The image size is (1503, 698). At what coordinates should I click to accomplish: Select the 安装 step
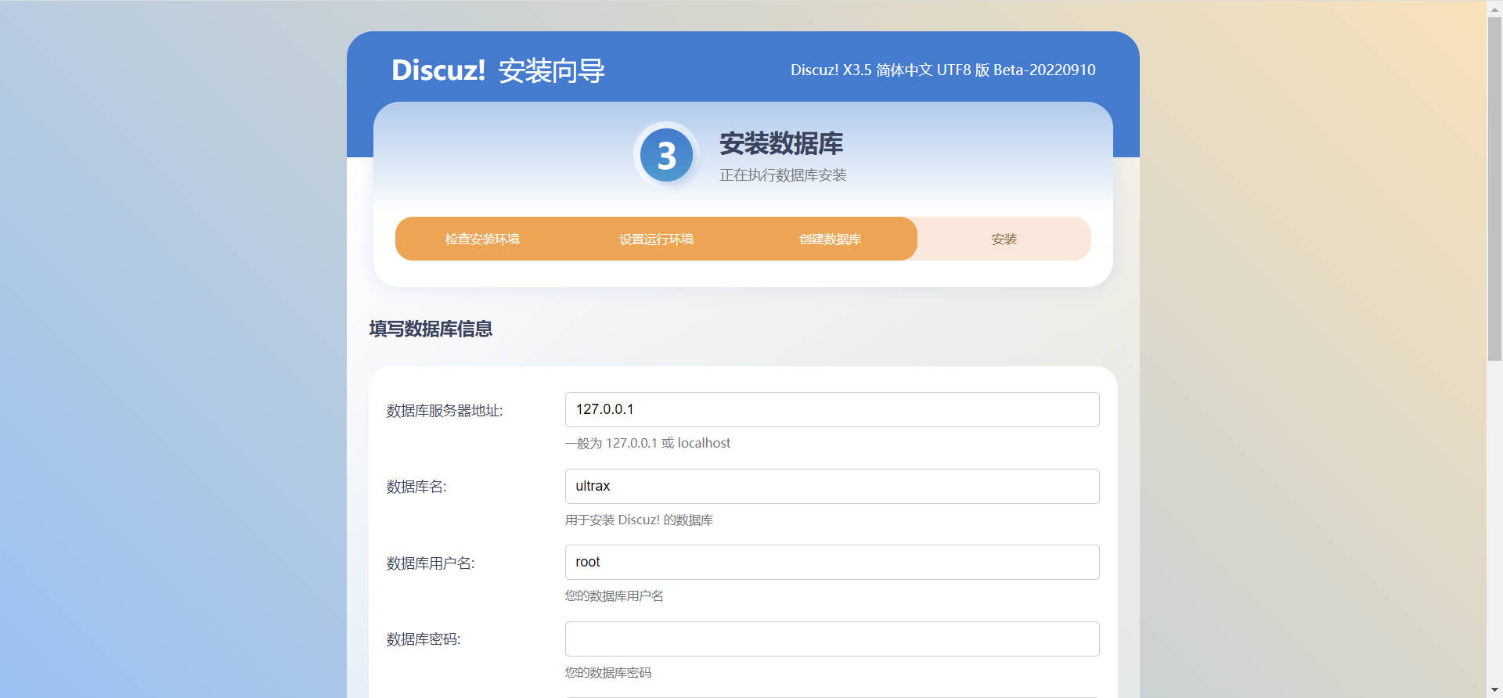click(1004, 239)
